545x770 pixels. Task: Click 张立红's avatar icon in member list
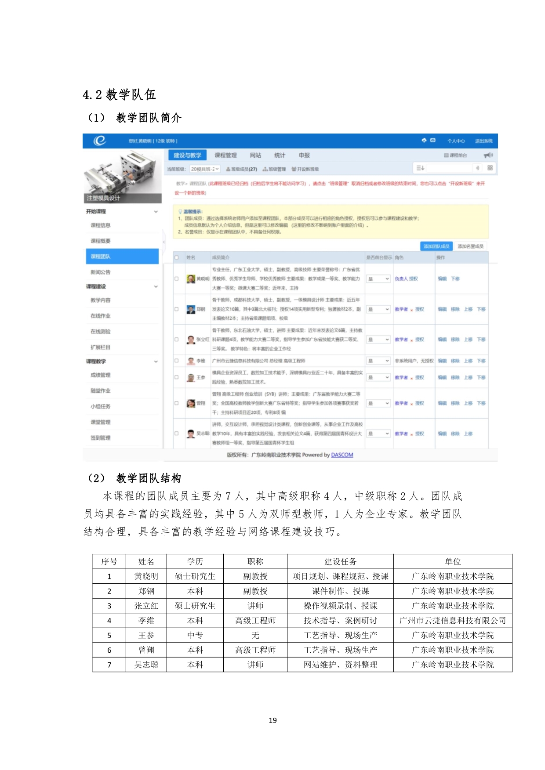point(191,340)
